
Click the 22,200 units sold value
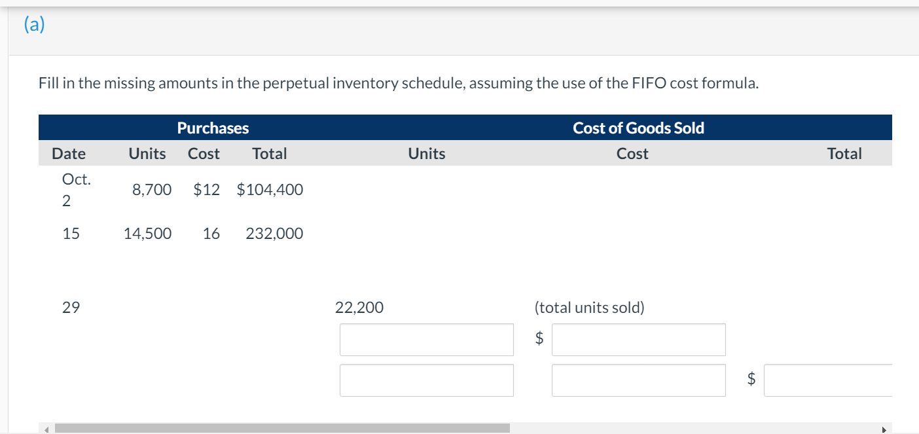coord(359,308)
